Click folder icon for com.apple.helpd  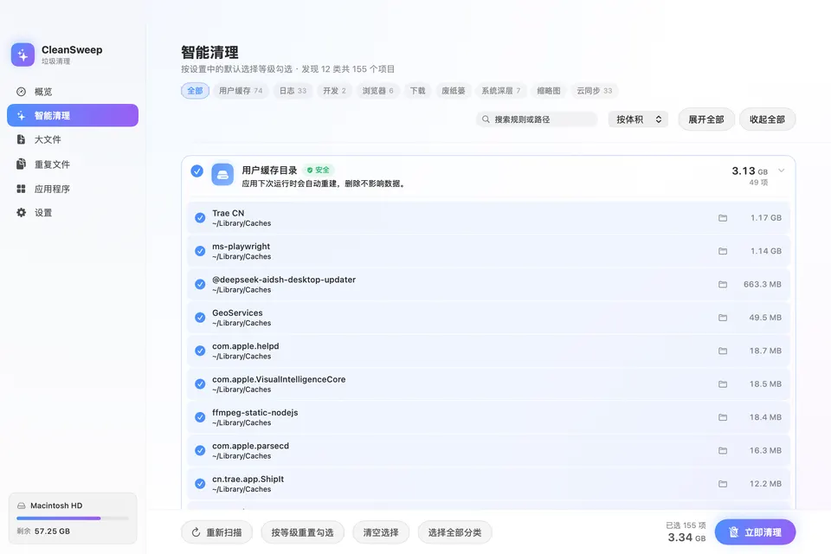722,351
